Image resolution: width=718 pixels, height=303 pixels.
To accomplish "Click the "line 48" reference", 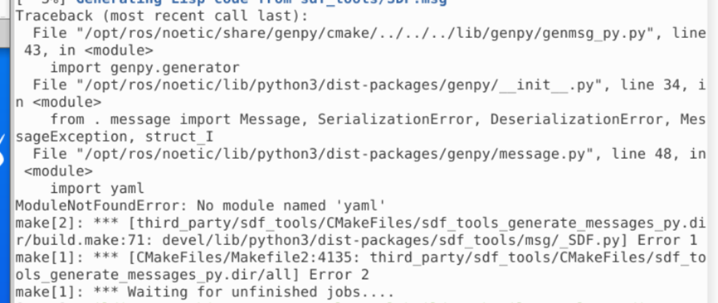I will pyautogui.click(x=637, y=154).
